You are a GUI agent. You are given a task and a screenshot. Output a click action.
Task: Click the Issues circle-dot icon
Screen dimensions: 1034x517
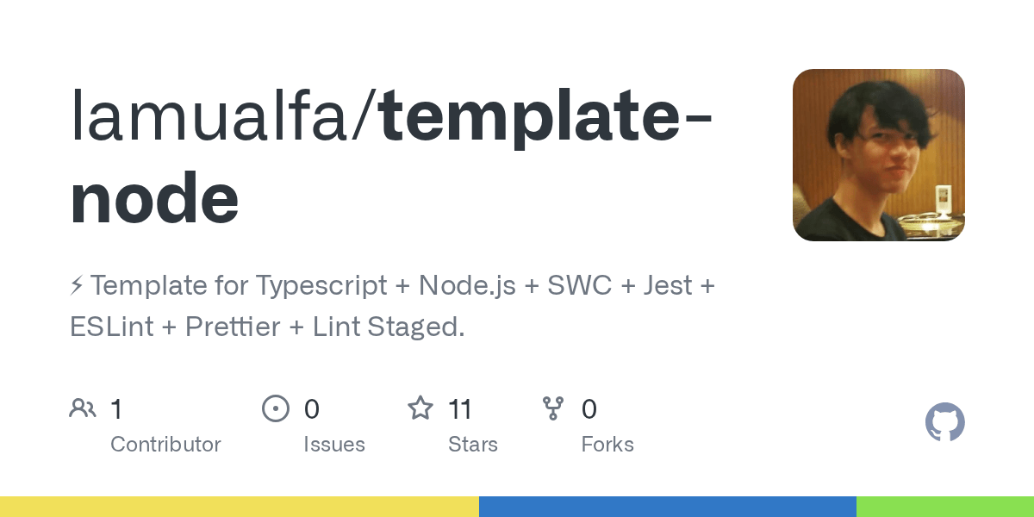point(275,408)
